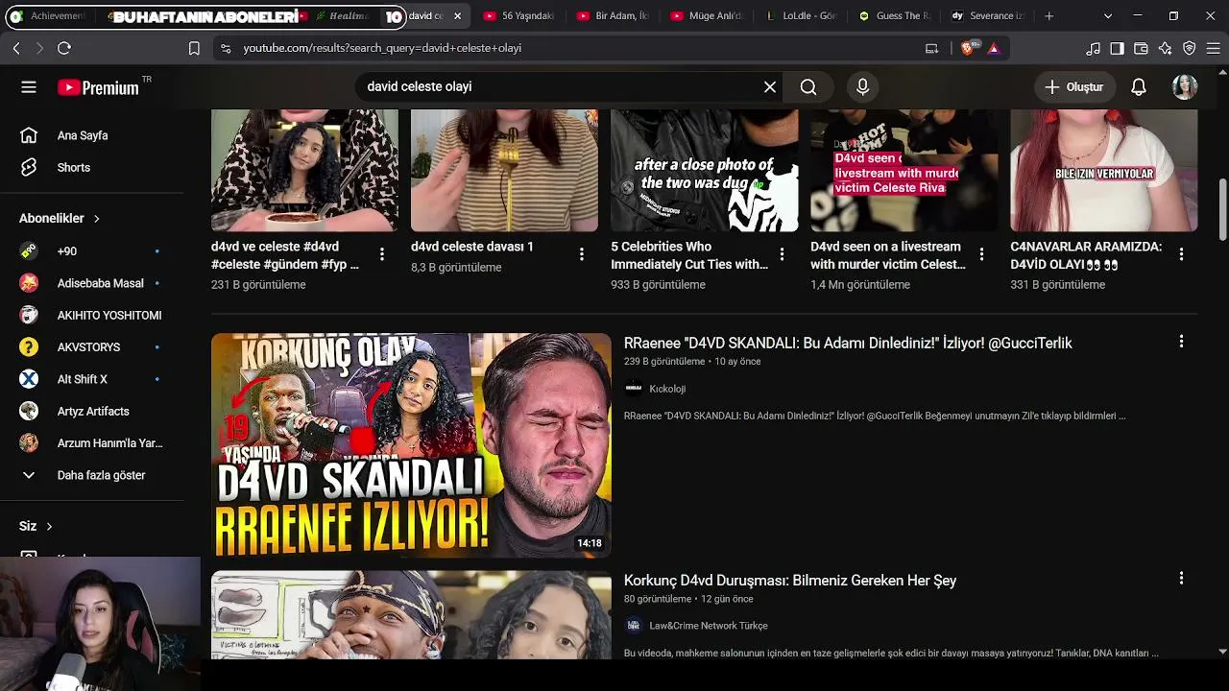
Task: Open the Brave Shields lion icon
Action: coord(968,48)
